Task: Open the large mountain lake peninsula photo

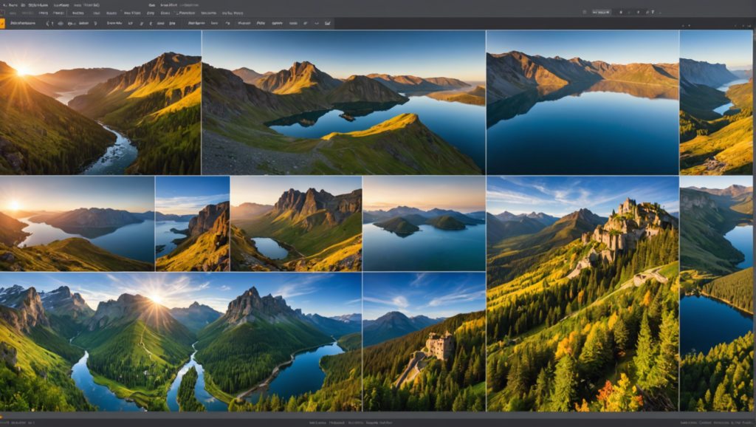Action: pos(343,103)
